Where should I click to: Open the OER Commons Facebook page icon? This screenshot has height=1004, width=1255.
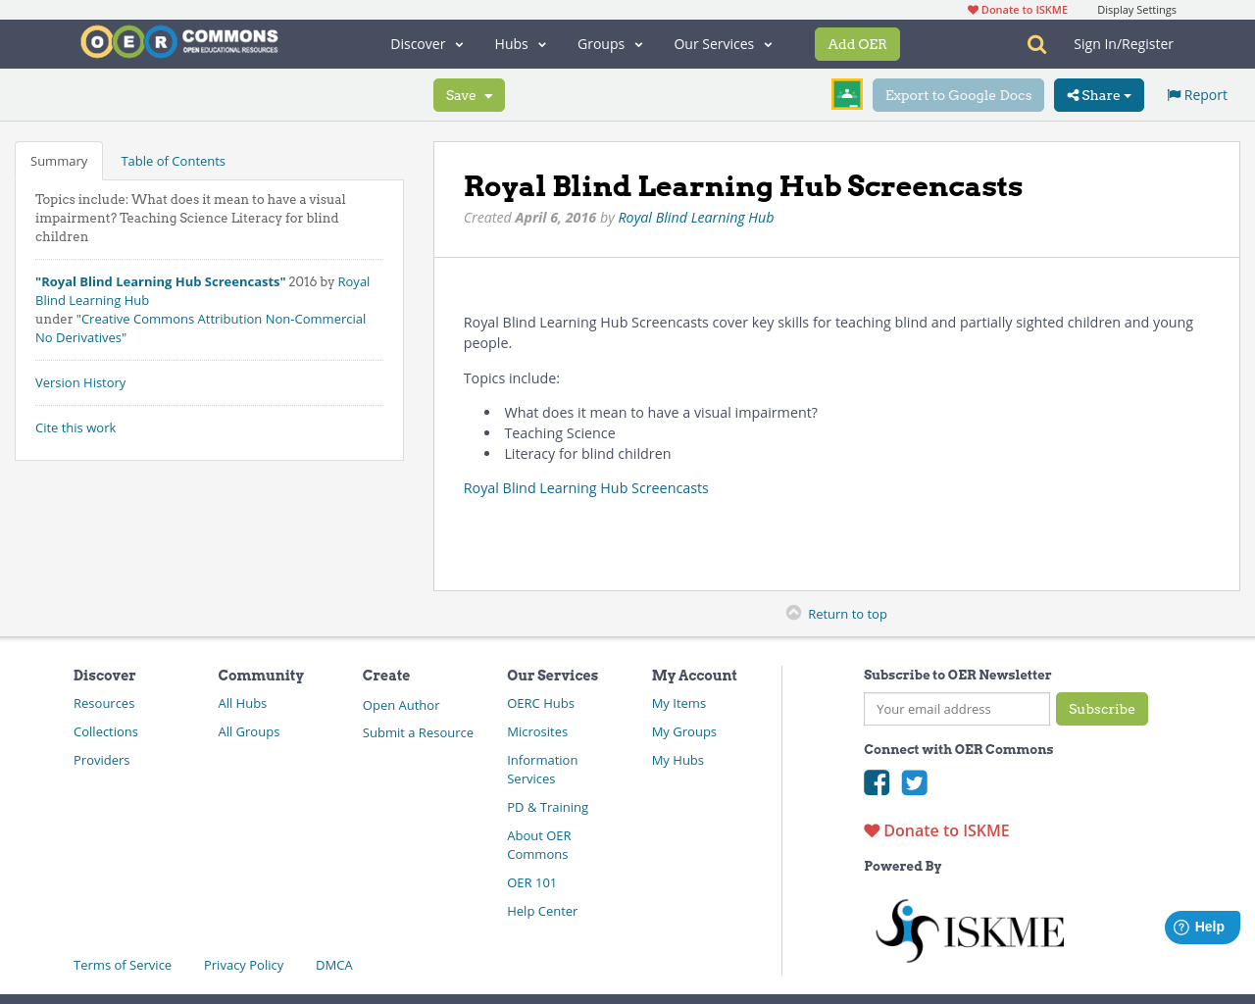(x=877, y=782)
